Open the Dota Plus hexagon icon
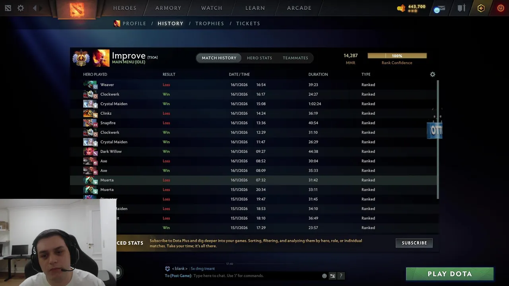This screenshot has height=286, width=509. (x=481, y=8)
